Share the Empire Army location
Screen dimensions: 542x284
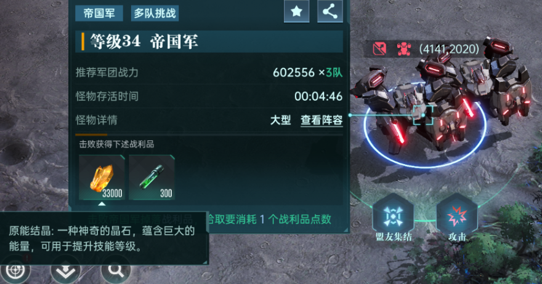[x=330, y=12]
